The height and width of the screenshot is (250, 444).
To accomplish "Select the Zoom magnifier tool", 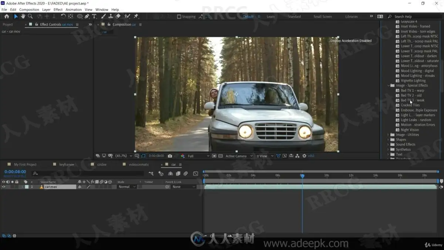I will point(30,16).
